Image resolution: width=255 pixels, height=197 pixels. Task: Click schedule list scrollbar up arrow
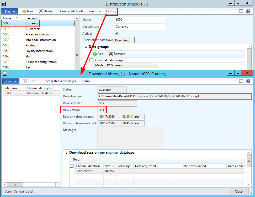[x=77, y=18]
